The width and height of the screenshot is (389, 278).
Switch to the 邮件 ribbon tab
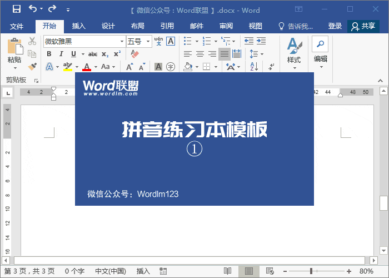[x=197, y=26]
